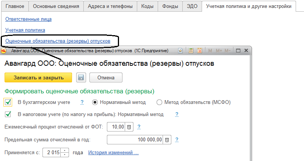Click the yearly limit field with 100 000,00
The width and height of the screenshot is (304, 161).
[135, 139]
